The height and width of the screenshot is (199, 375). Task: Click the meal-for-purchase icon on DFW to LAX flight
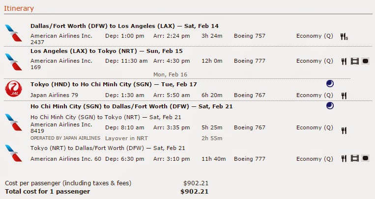pyautogui.click(x=344, y=36)
